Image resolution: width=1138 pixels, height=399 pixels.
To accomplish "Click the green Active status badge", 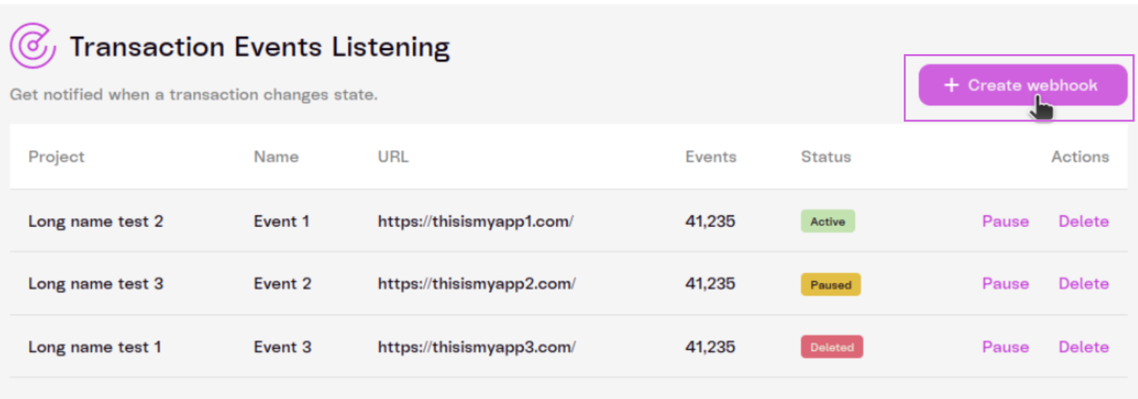I will tap(828, 221).
